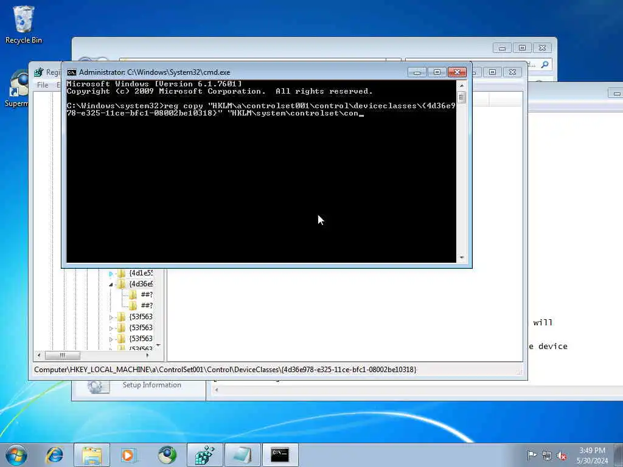Open Supermium browser from the taskbar

point(167,455)
